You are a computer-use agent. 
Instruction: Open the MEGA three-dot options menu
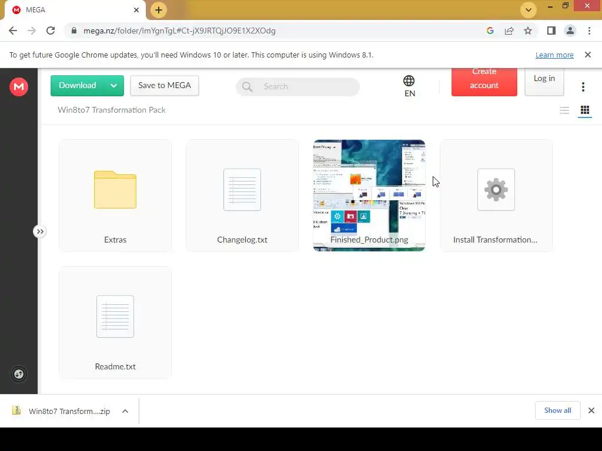583,87
